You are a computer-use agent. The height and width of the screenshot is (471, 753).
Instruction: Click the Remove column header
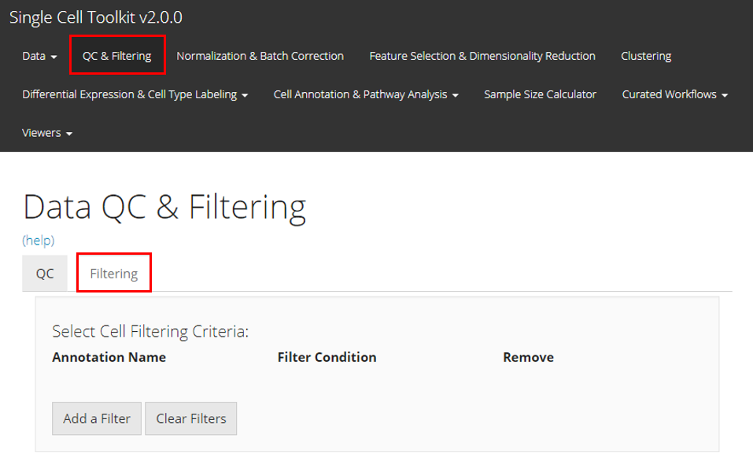(x=528, y=357)
